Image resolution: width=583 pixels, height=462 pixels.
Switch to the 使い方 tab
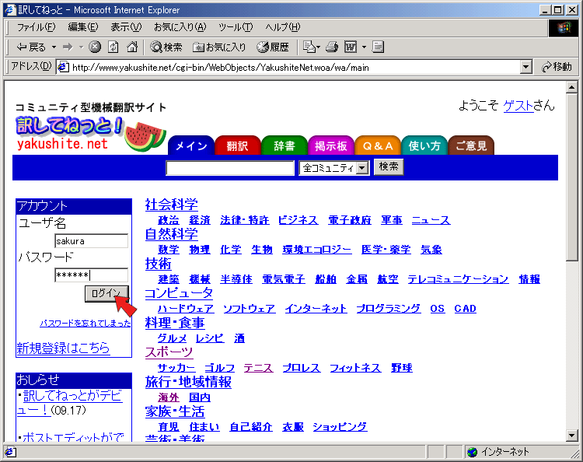pos(424,145)
